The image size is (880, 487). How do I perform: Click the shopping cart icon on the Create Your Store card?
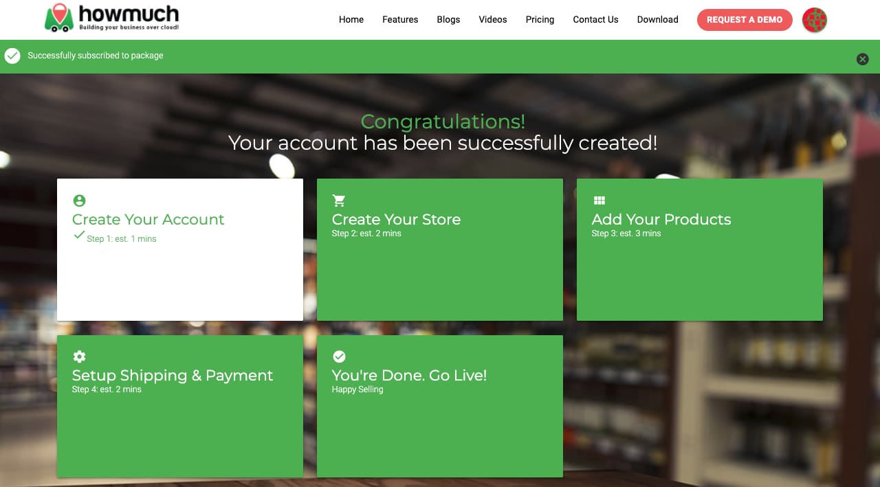coord(339,201)
